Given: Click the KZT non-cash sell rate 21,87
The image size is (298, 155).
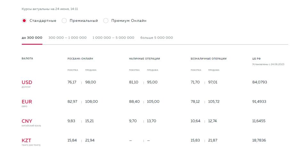Looking at the screenshot, I should point(213,140).
